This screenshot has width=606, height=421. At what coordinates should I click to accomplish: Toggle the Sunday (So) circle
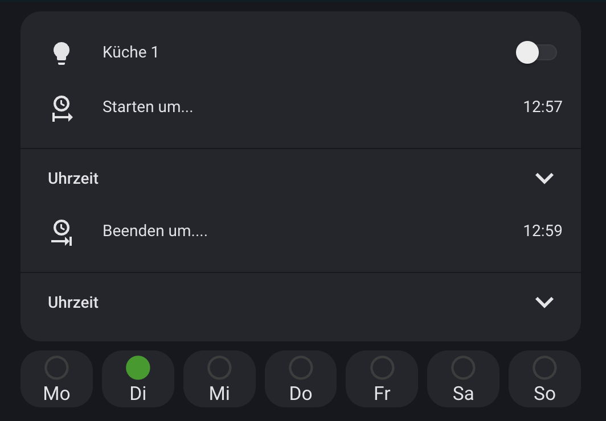544,368
